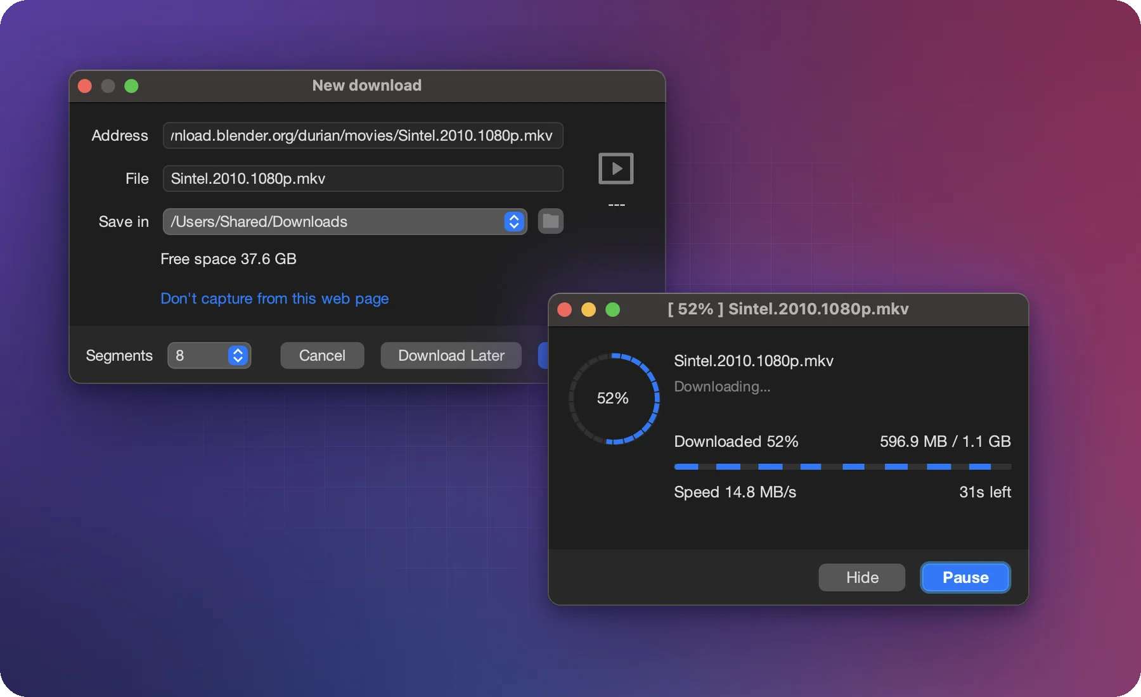The width and height of the screenshot is (1141, 697).
Task: Click the File name field
Action: coord(363,179)
